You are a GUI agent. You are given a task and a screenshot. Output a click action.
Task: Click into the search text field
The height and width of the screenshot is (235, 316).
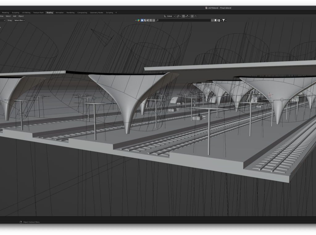click(185, 20)
